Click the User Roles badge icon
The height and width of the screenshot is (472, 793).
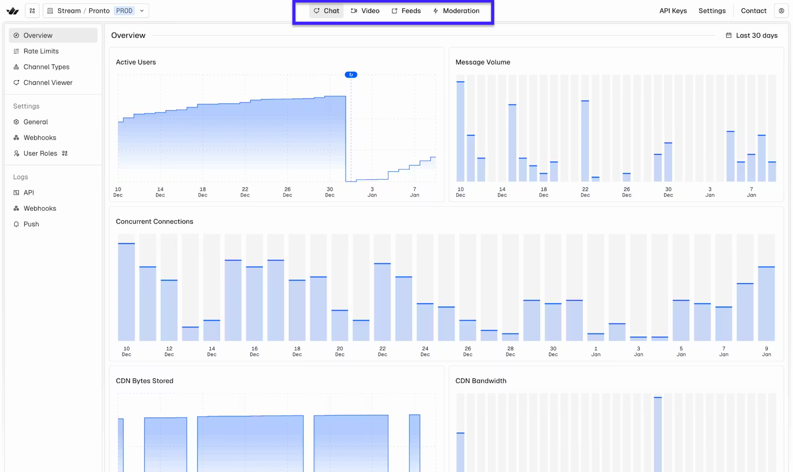[65, 154]
